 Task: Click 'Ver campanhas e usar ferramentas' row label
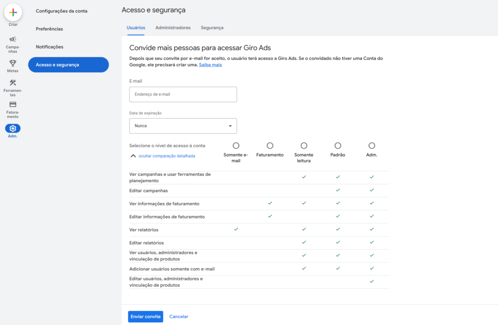170,177
